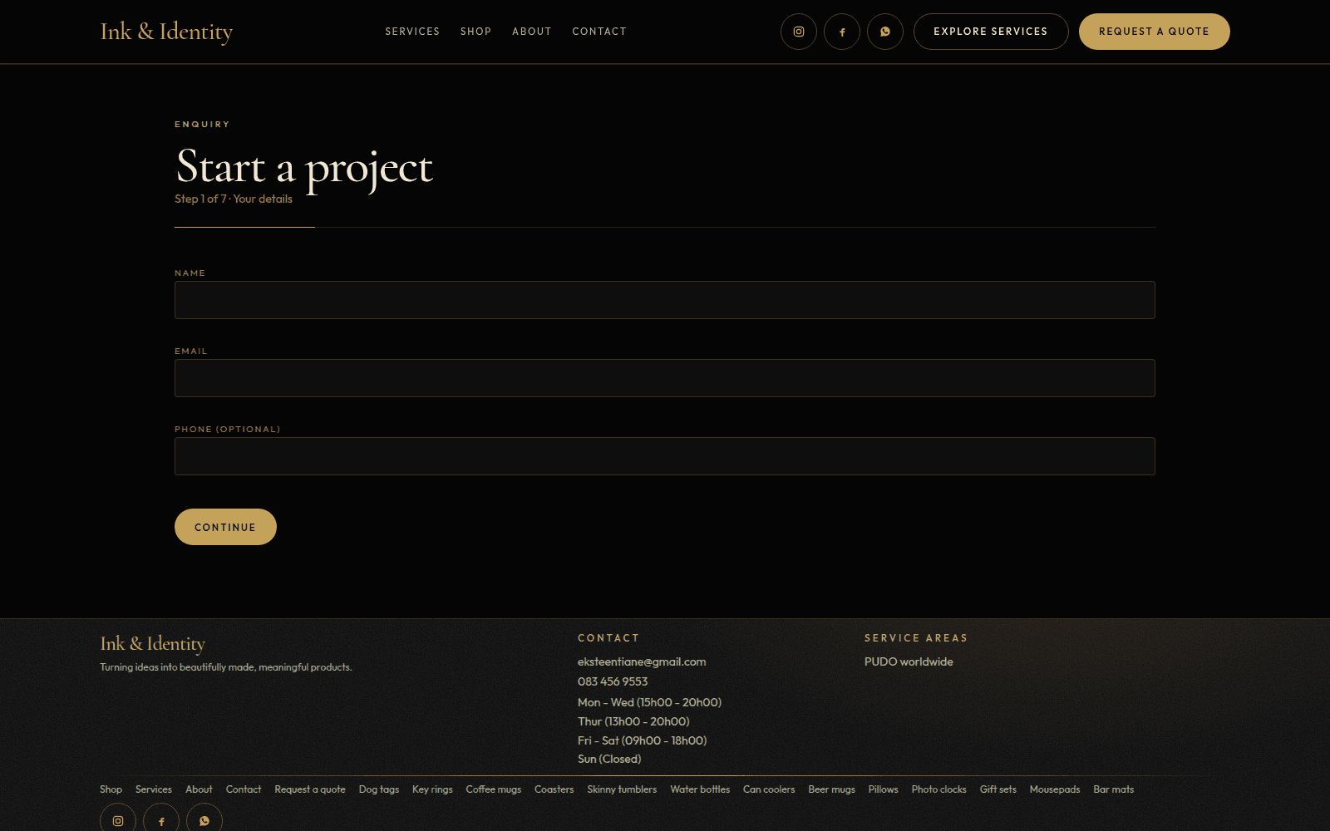Open WhatsApp icon in the header
This screenshot has height=831, width=1330.
tap(885, 32)
